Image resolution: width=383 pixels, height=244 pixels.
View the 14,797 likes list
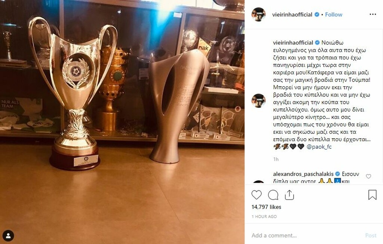coord(266,207)
